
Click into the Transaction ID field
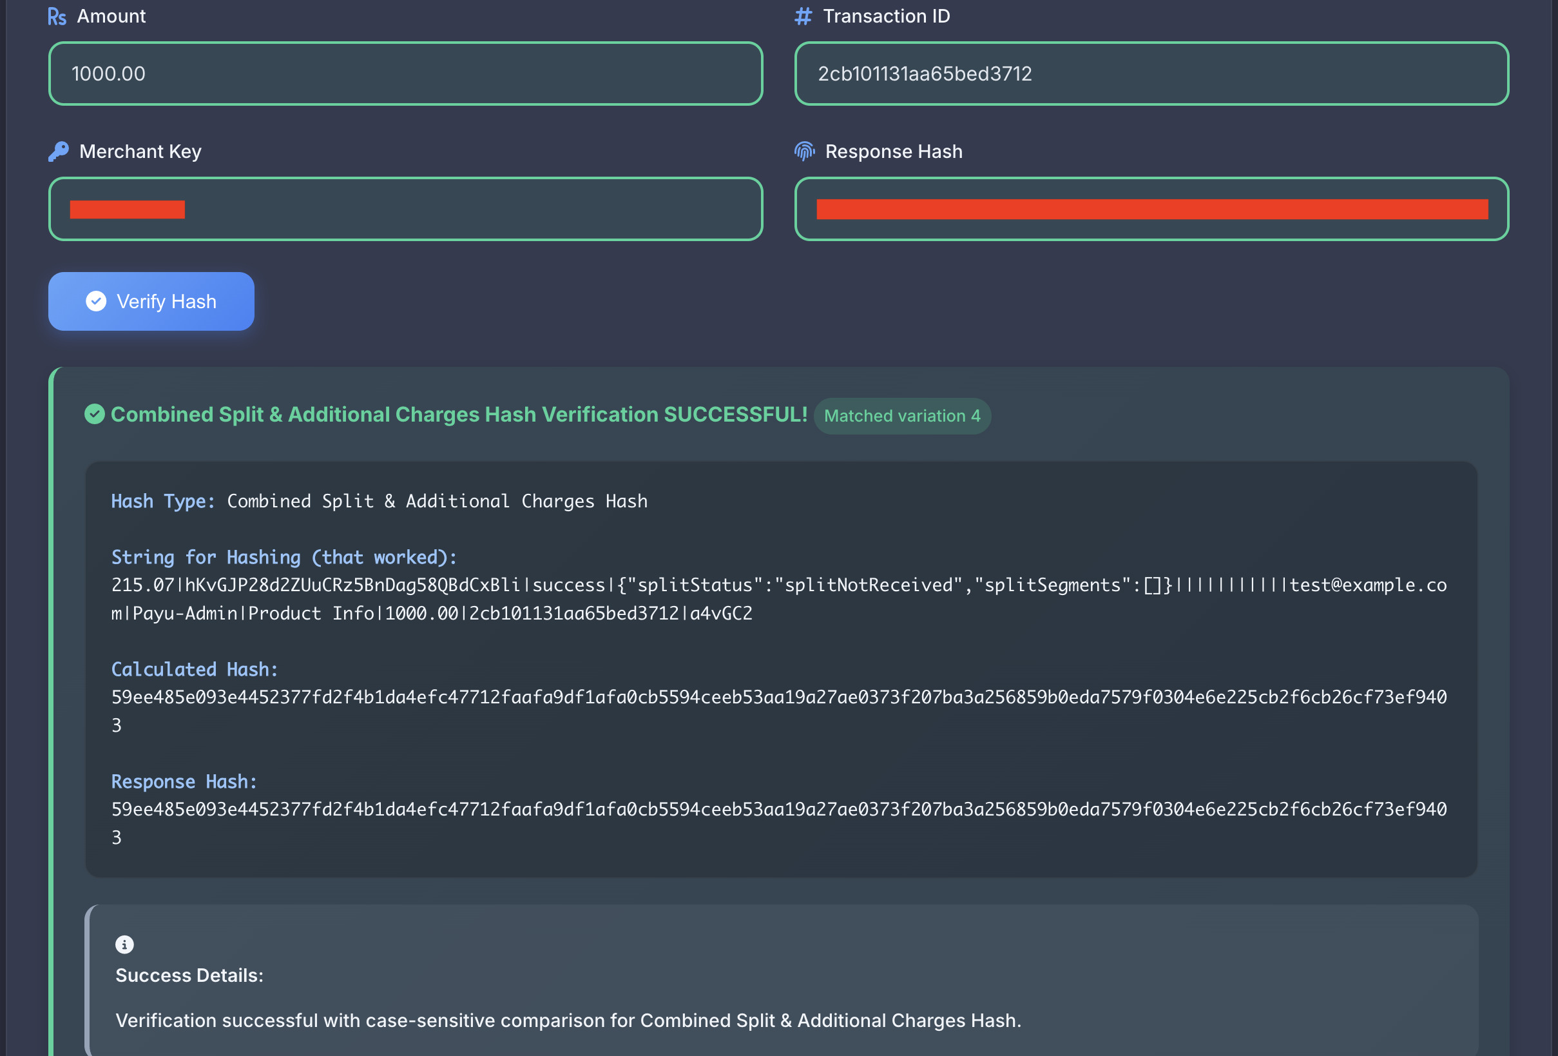[x=1150, y=73]
